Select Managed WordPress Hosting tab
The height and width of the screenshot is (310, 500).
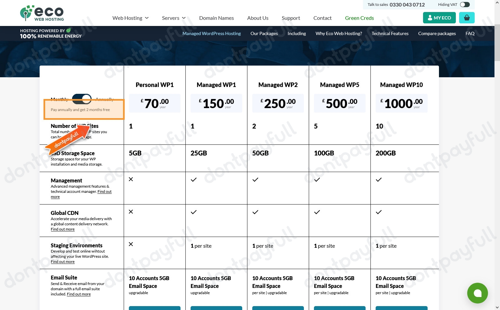pos(212,33)
